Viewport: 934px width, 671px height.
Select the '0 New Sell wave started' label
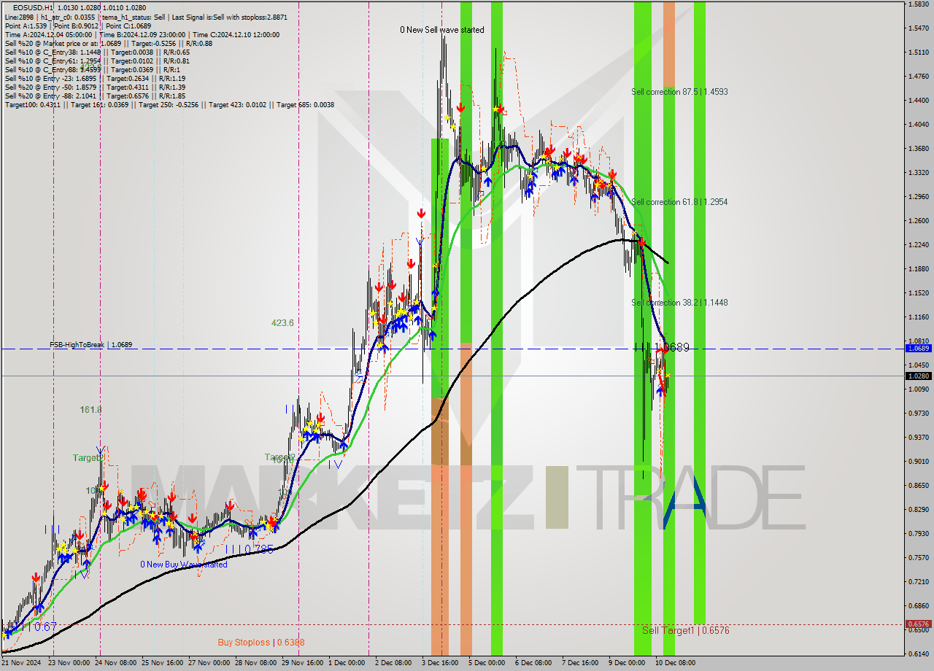[441, 30]
